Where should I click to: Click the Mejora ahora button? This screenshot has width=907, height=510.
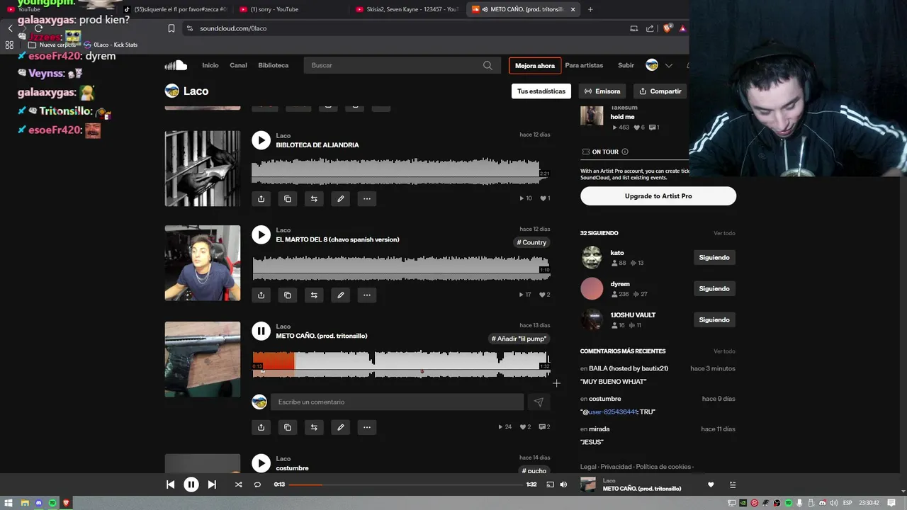(535, 66)
